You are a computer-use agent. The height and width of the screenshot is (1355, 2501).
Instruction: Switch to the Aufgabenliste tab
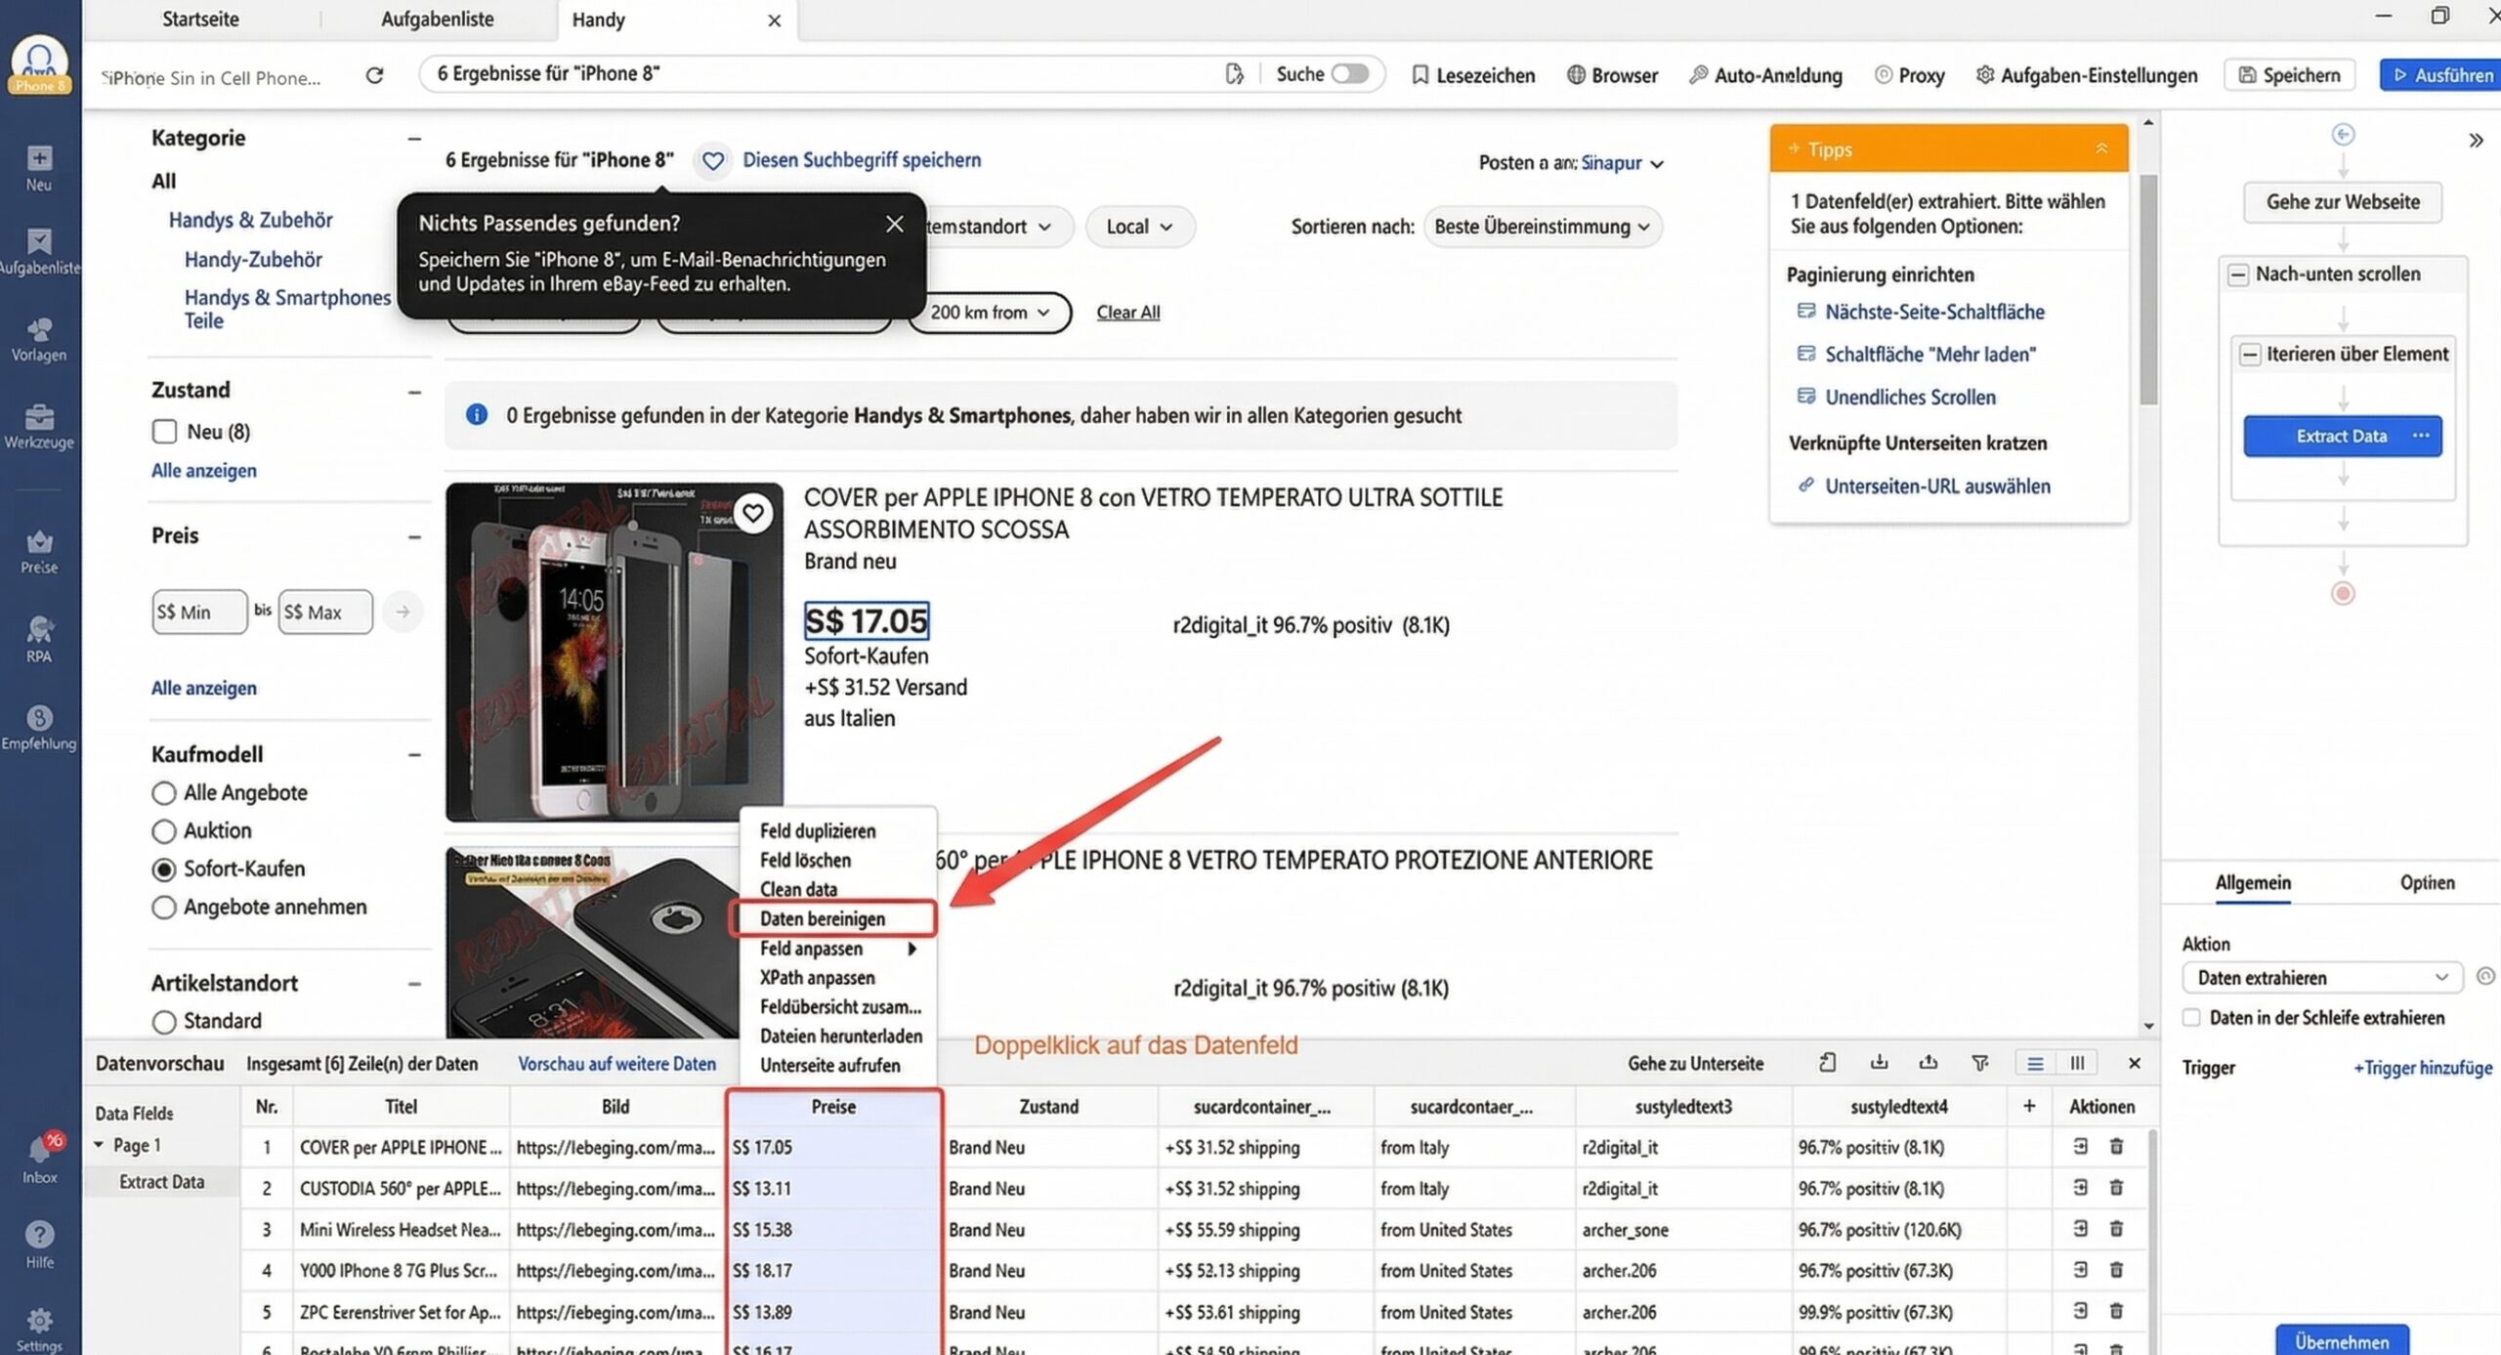(x=438, y=19)
